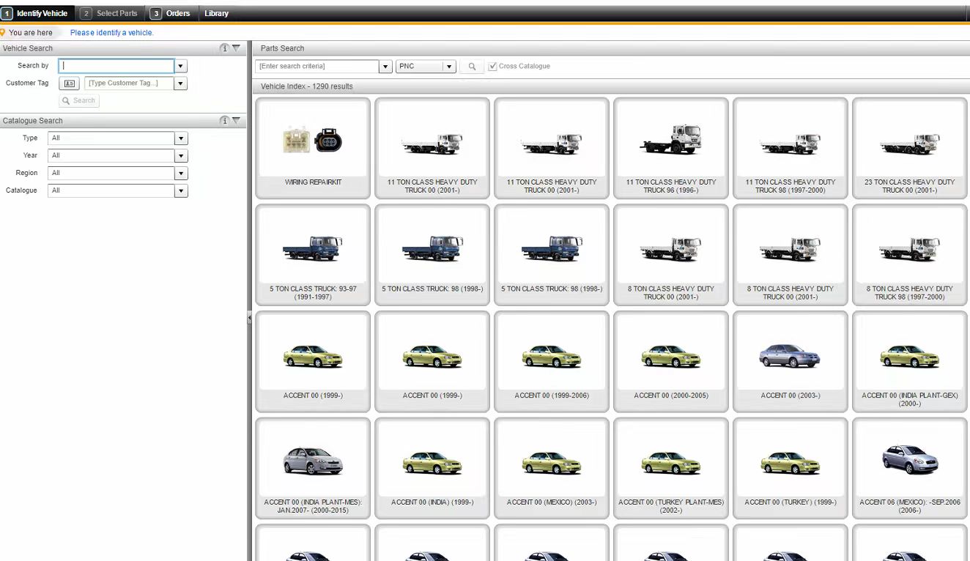Image resolution: width=970 pixels, height=561 pixels.
Task: Collapse the Catalogue Search panel triangle
Action: click(x=236, y=120)
